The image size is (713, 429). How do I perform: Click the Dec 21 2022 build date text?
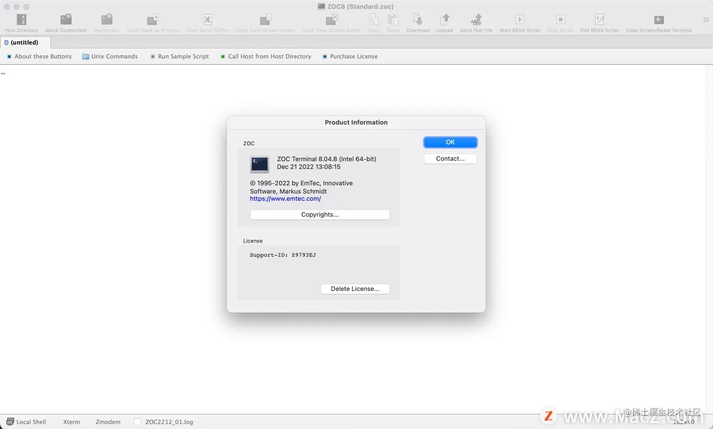308,167
